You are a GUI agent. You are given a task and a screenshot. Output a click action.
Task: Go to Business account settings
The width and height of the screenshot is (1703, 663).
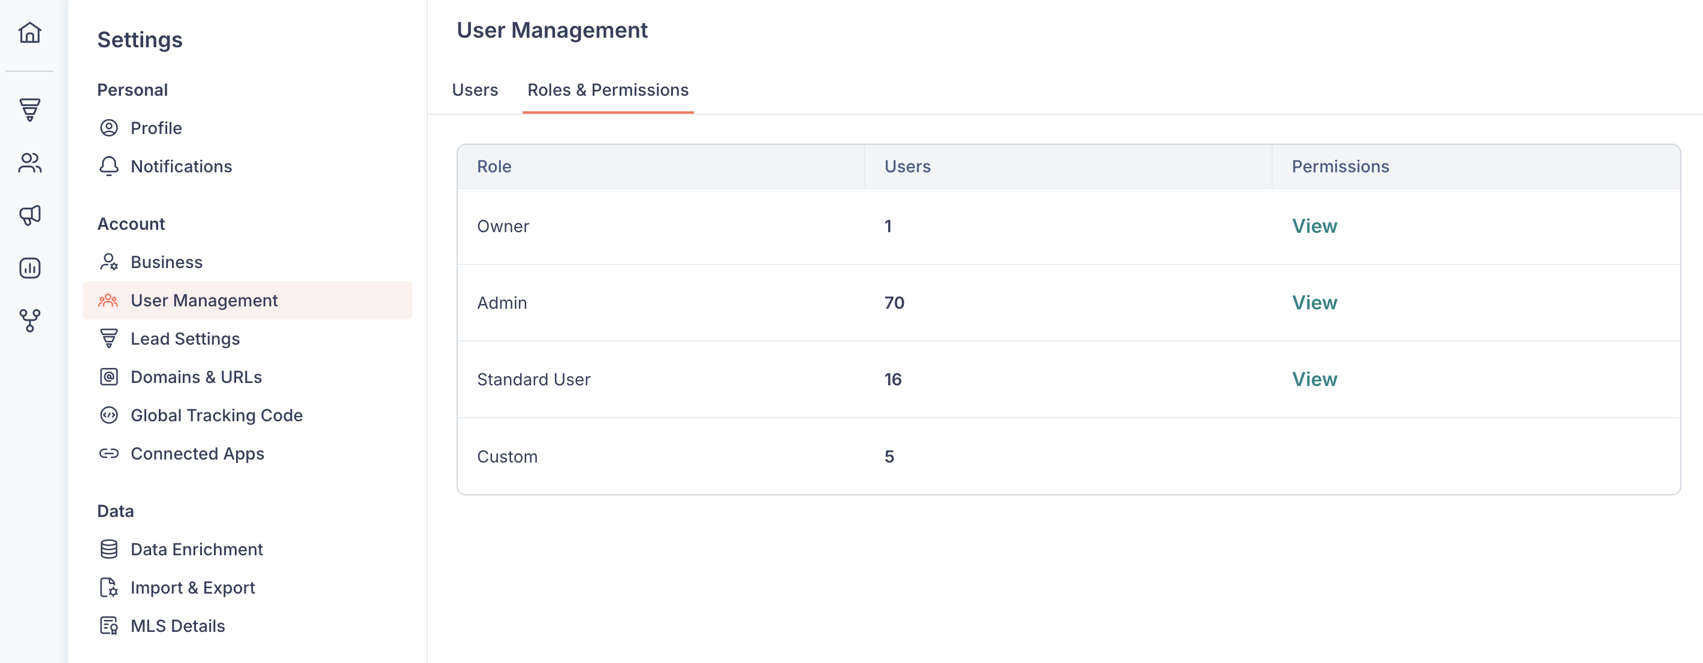[247, 262]
